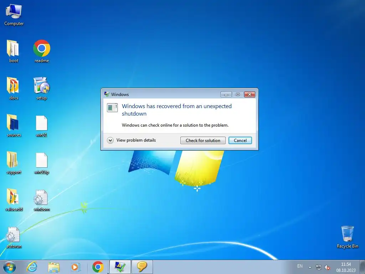Screen dimensions: 365x274
Task: Select the Recycle Bin icon
Action: pos(347,237)
